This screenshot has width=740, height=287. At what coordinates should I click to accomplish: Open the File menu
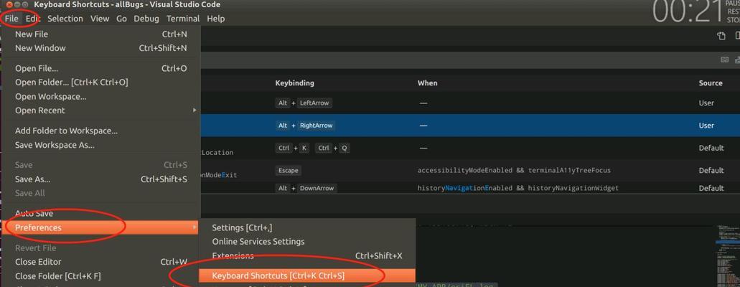[11, 19]
